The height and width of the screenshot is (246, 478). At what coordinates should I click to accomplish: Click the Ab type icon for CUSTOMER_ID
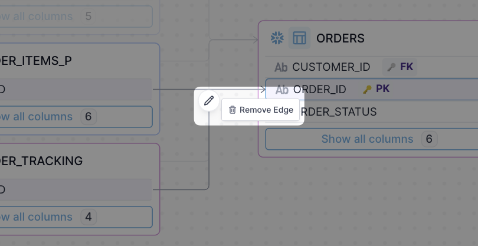(x=281, y=67)
